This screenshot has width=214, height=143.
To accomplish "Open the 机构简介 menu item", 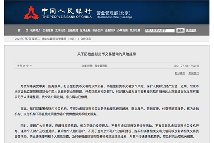I will coord(35,31).
